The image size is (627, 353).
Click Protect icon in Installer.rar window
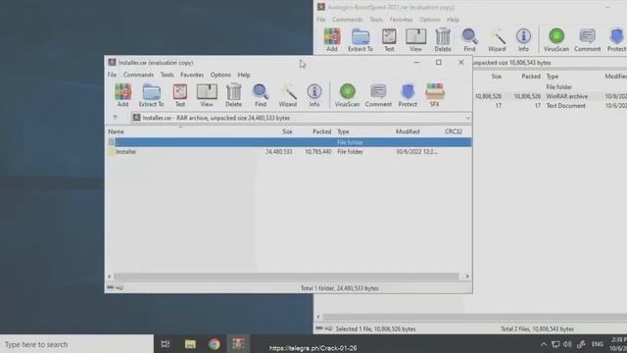click(408, 95)
